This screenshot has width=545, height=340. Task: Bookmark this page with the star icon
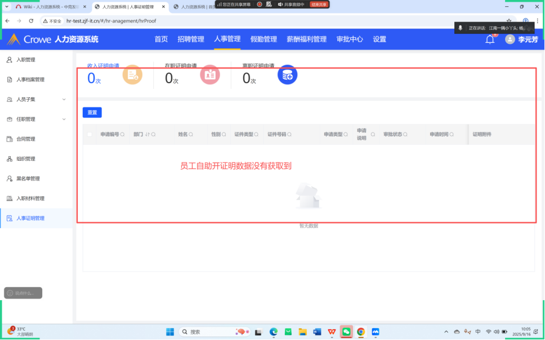509,21
